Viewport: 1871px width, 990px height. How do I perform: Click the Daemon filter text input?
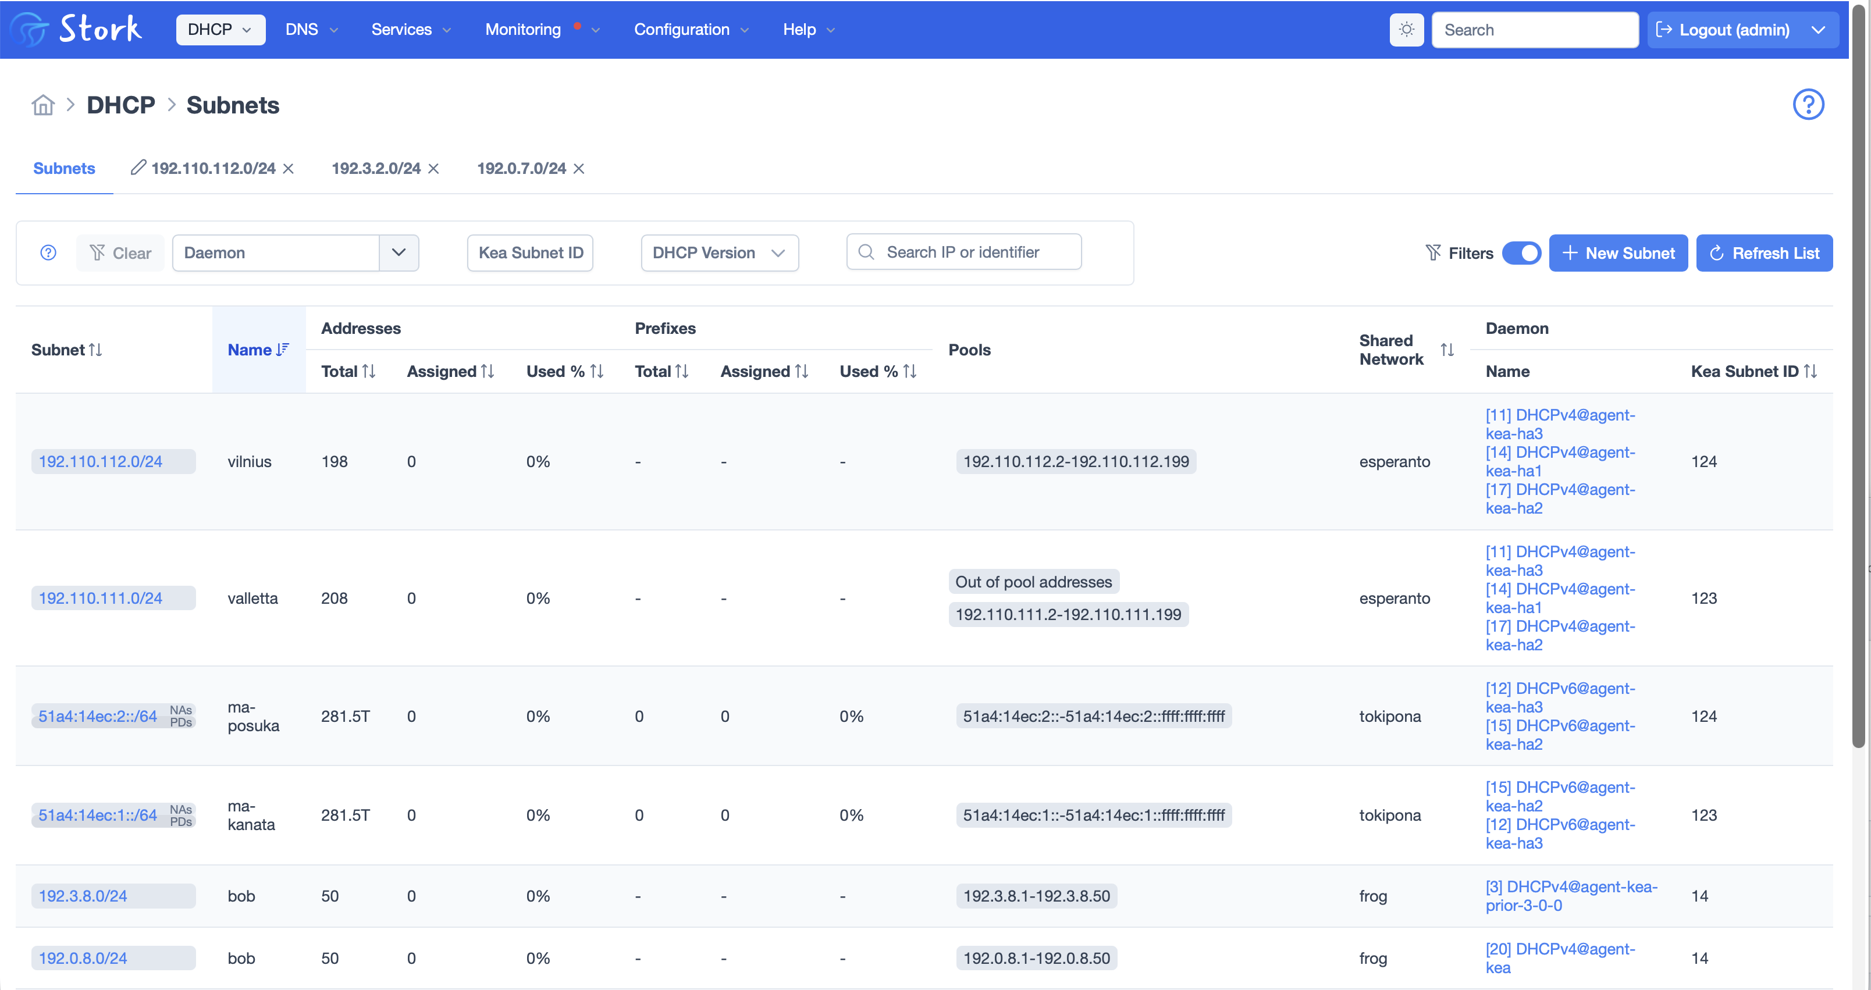coord(276,253)
